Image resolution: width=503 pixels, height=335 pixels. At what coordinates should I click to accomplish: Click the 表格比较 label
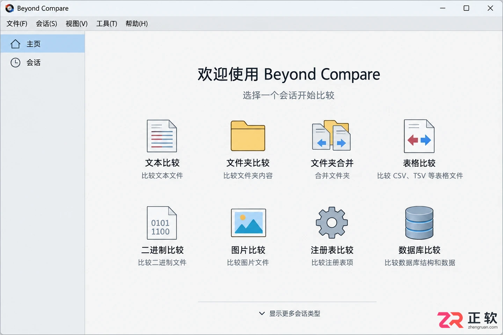coord(419,163)
